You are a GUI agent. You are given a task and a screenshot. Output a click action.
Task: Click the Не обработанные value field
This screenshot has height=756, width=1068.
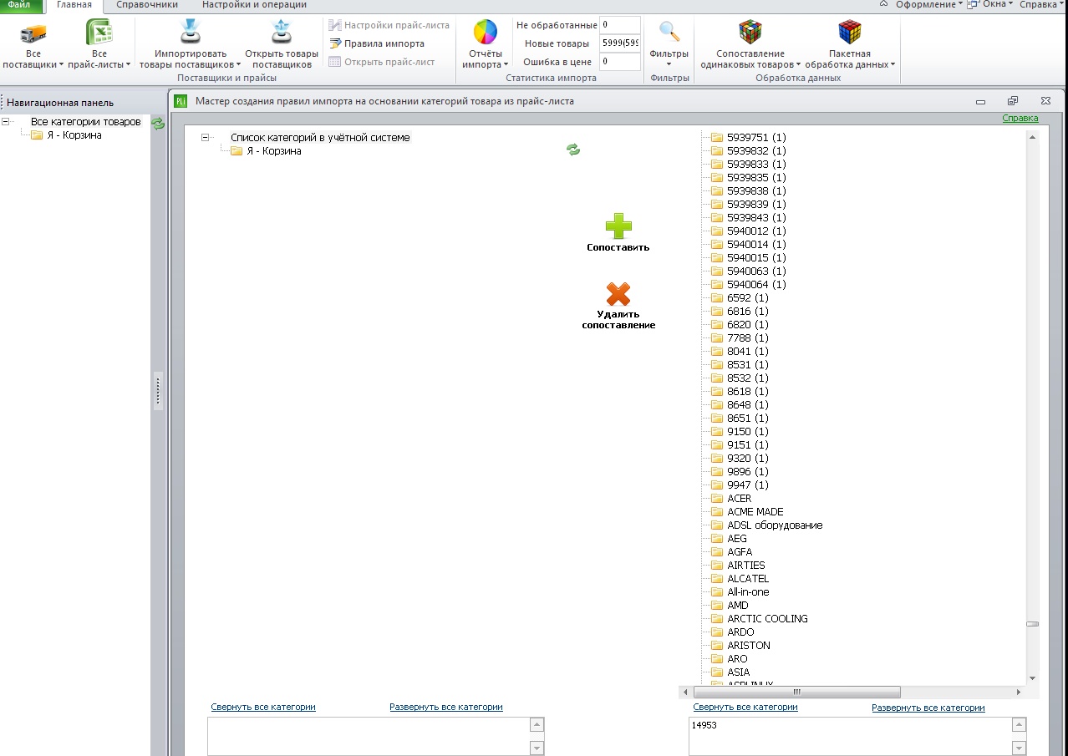coord(620,25)
